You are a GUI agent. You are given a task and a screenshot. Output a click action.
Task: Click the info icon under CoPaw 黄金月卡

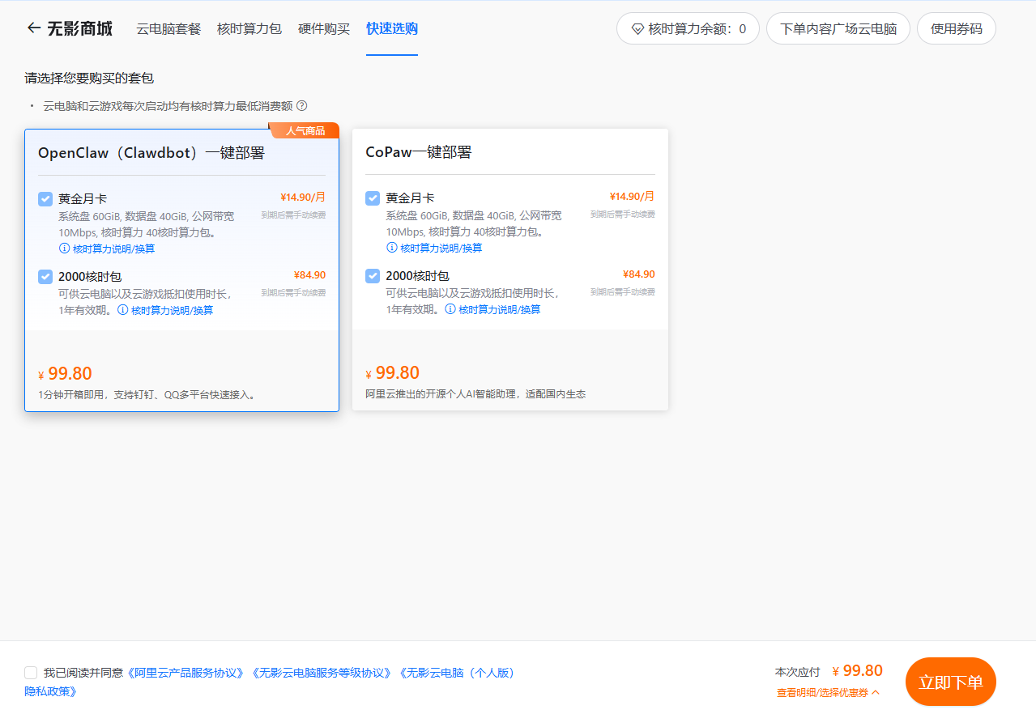point(391,249)
